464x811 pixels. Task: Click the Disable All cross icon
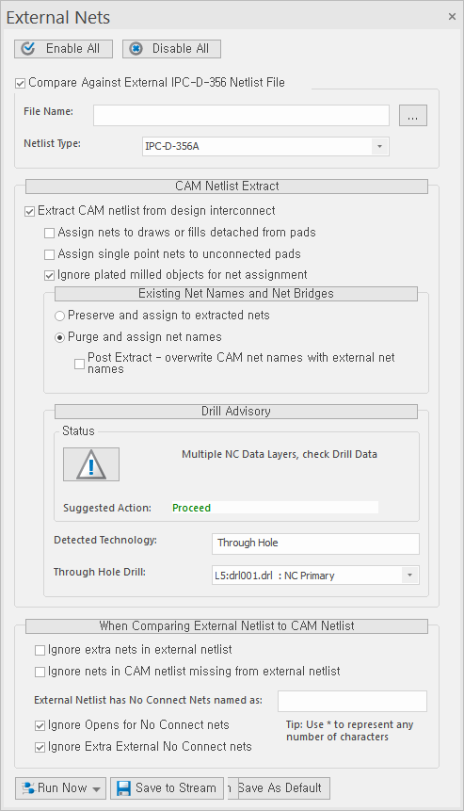click(x=136, y=49)
